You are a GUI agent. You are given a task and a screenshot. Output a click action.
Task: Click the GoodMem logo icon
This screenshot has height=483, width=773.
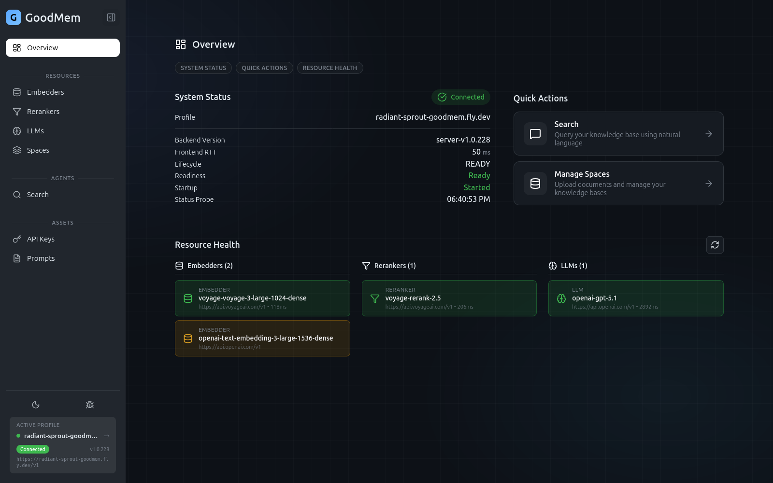pyautogui.click(x=13, y=17)
